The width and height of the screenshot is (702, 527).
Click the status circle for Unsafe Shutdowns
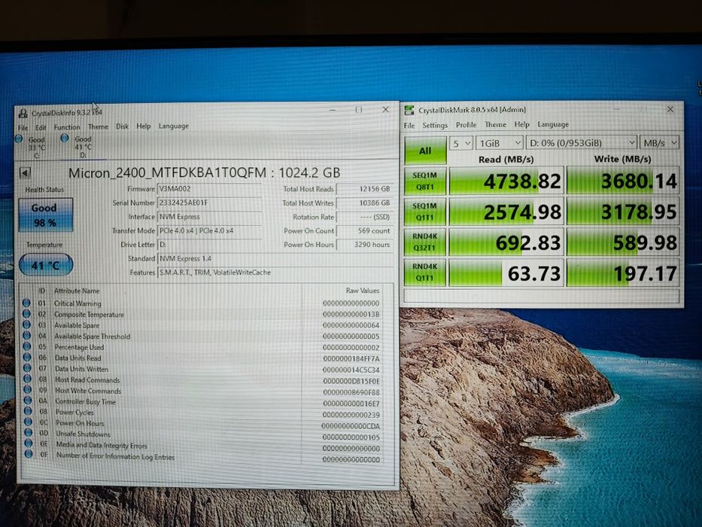pyautogui.click(x=28, y=432)
